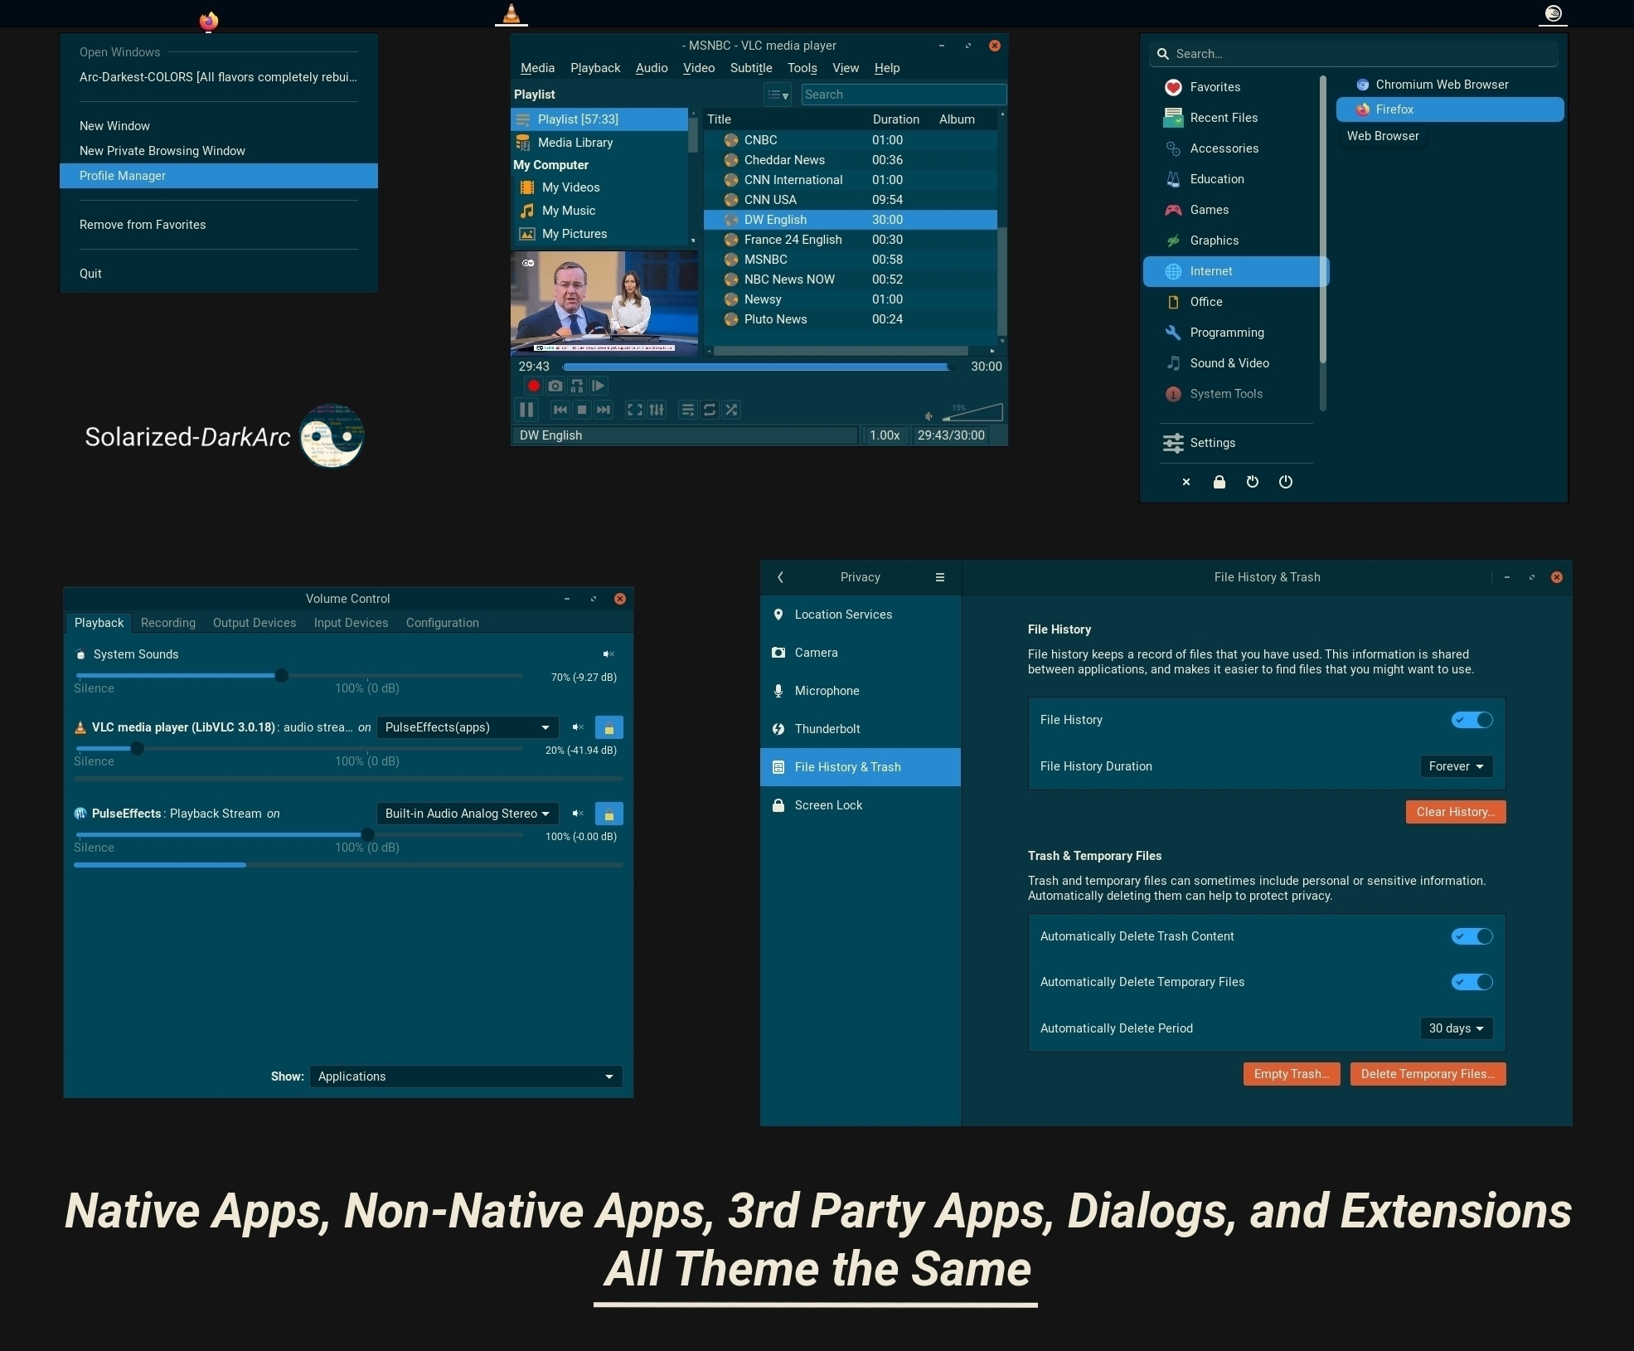Open the Programming category in the app menu
This screenshot has height=1351, width=1634.
tap(1235, 333)
